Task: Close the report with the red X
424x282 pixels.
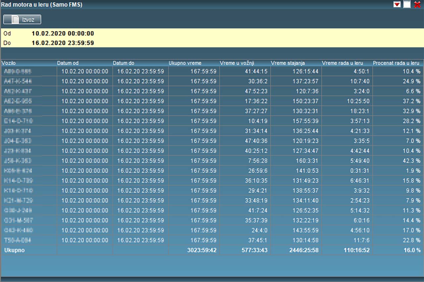Action: click(x=417, y=5)
